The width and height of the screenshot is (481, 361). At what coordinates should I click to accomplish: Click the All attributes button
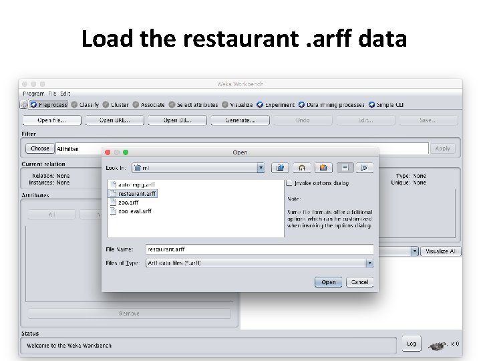click(51, 215)
